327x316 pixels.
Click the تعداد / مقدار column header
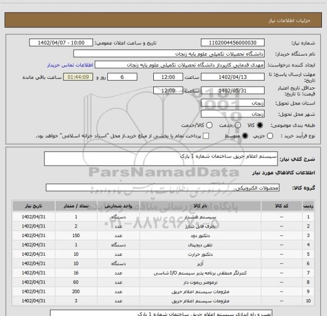click(x=76, y=206)
